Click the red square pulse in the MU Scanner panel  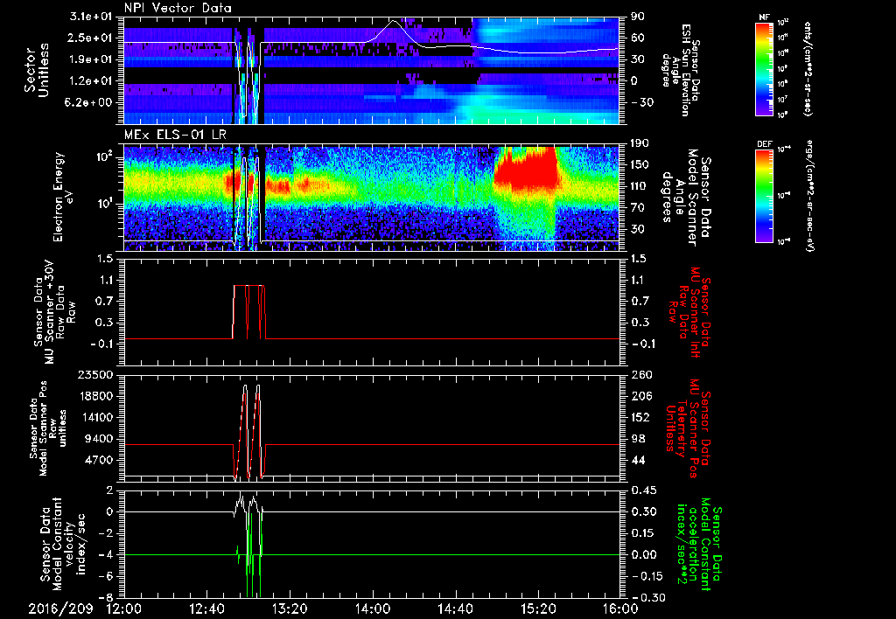(x=248, y=312)
